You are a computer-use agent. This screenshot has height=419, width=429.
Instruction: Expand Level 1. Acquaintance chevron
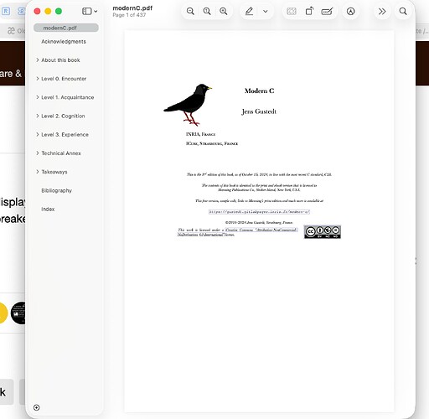pos(38,97)
